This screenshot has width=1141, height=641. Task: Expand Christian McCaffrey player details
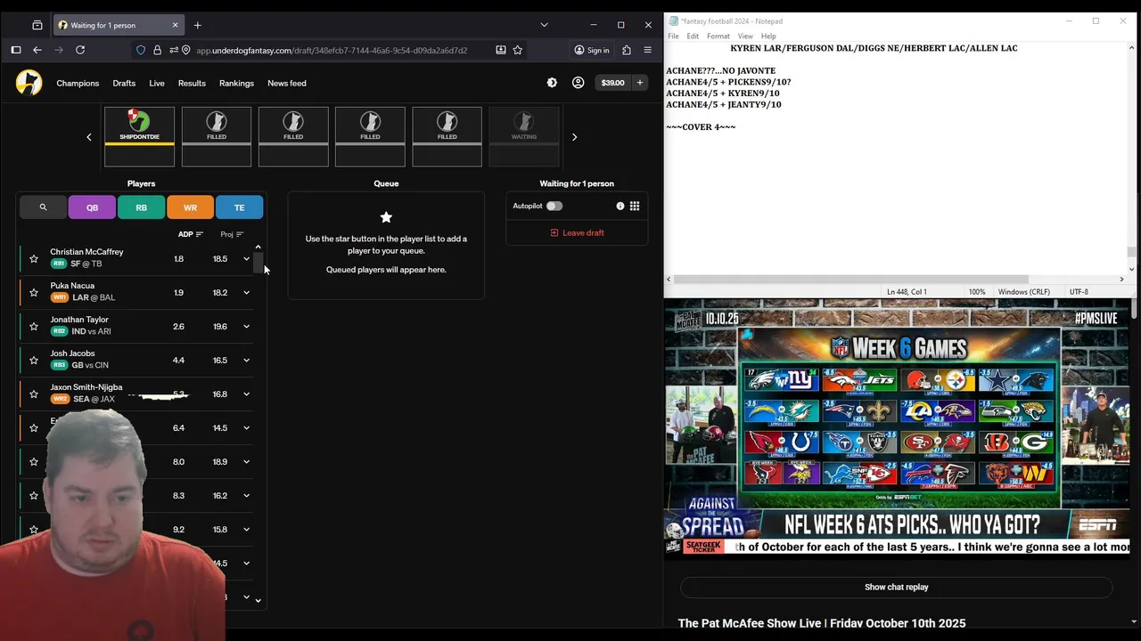(x=246, y=259)
